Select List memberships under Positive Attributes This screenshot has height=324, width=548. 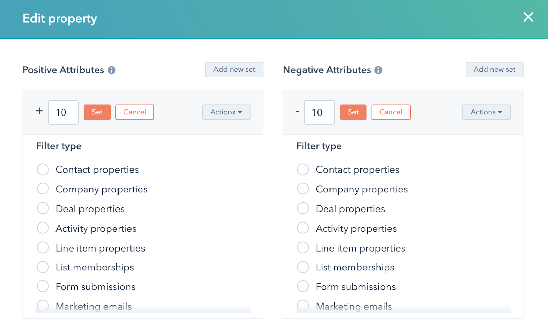click(43, 267)
